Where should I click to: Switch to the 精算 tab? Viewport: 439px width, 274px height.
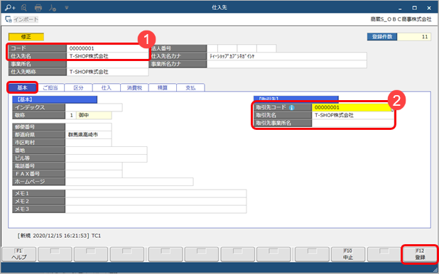coord(163,87)
